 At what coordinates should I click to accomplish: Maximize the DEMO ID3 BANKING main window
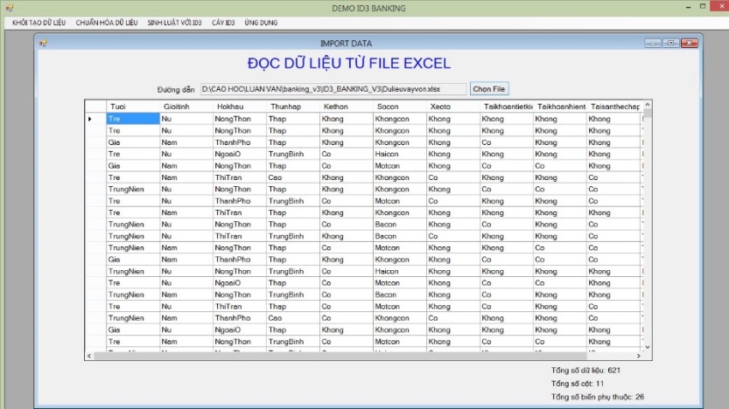[x=703, y=7]
